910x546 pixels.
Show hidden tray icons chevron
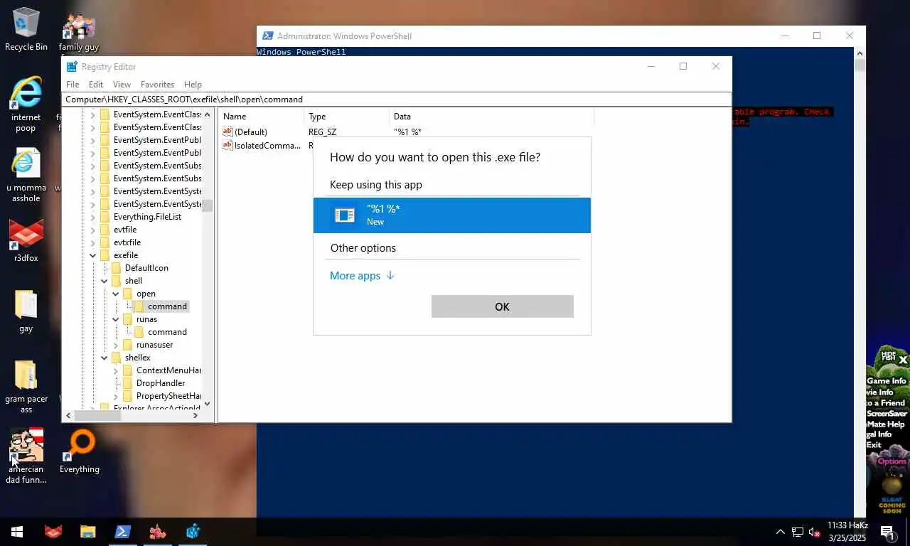tap(780, 532)
